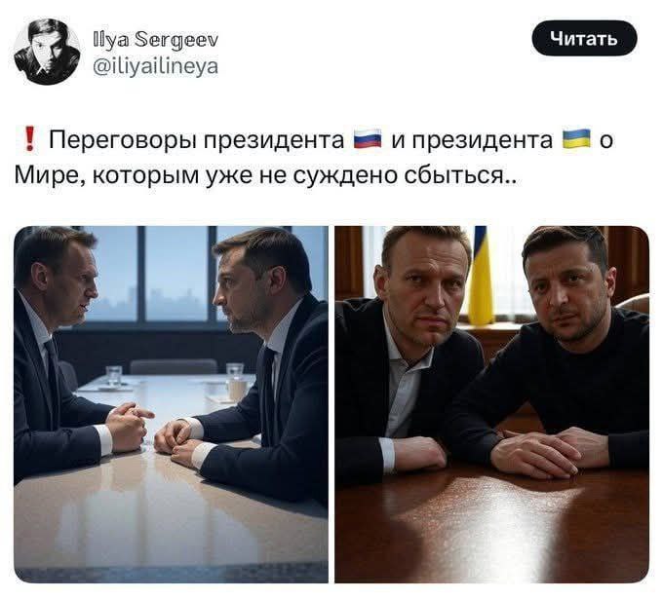The image size is (663, 599).
Task: Click the yellow-blue flag inside the right photo
Action: pos(481,276)
